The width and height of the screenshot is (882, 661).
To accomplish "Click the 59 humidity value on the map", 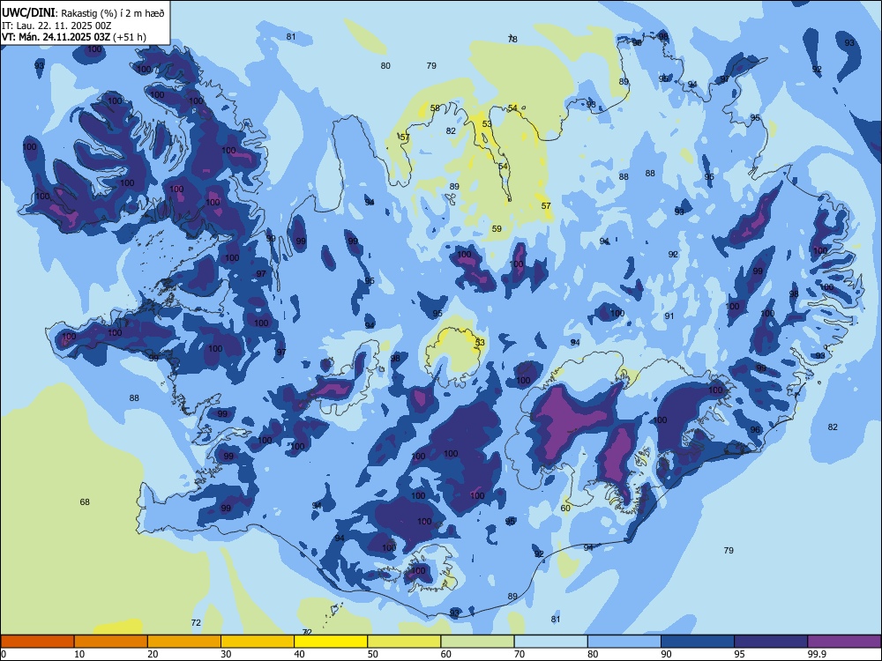I will point(496,229).
